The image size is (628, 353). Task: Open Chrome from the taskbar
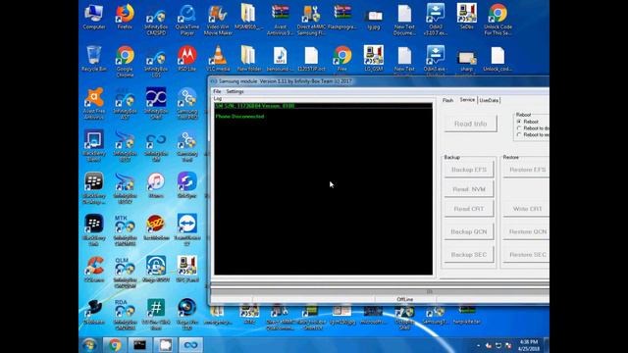tap(115, 344)
